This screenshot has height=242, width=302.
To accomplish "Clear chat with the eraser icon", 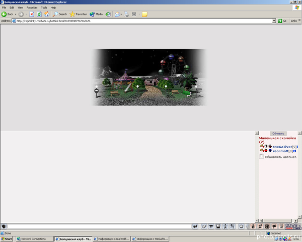I will 204,226.
